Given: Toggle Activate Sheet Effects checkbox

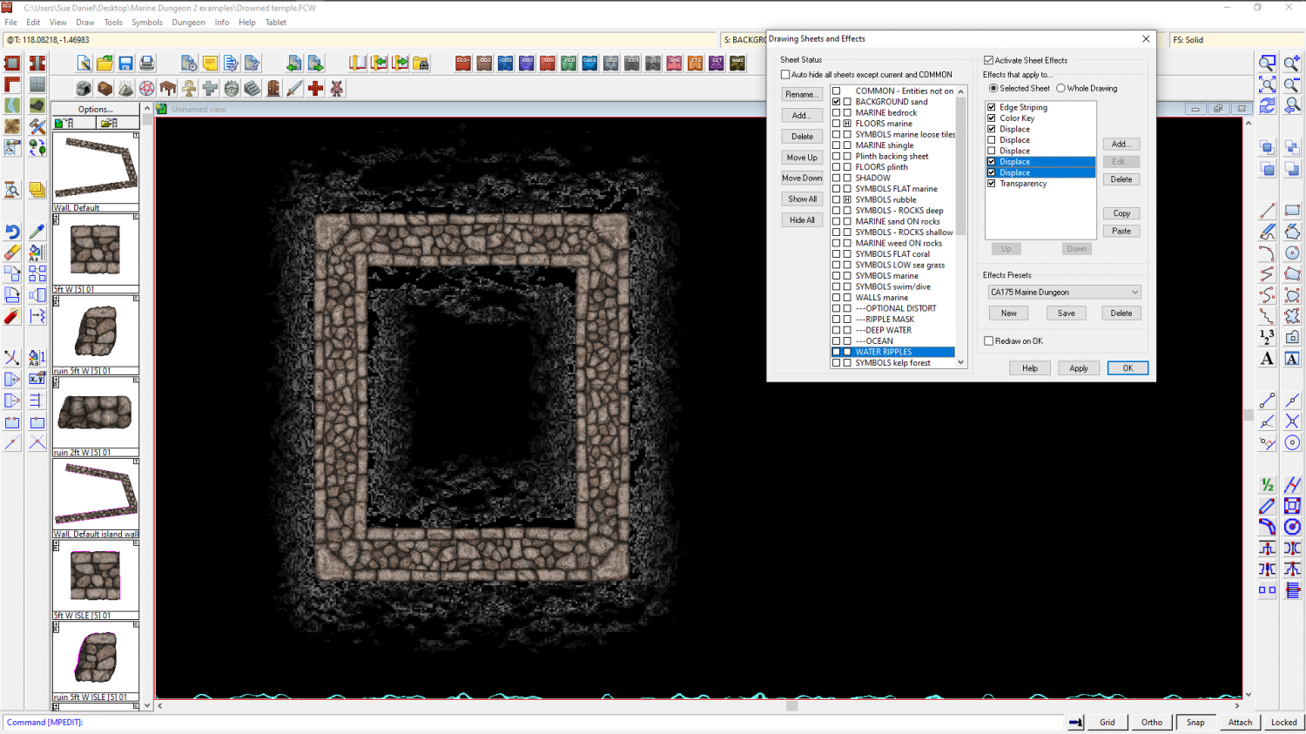Looking at the screenshot, I should 989,60.
